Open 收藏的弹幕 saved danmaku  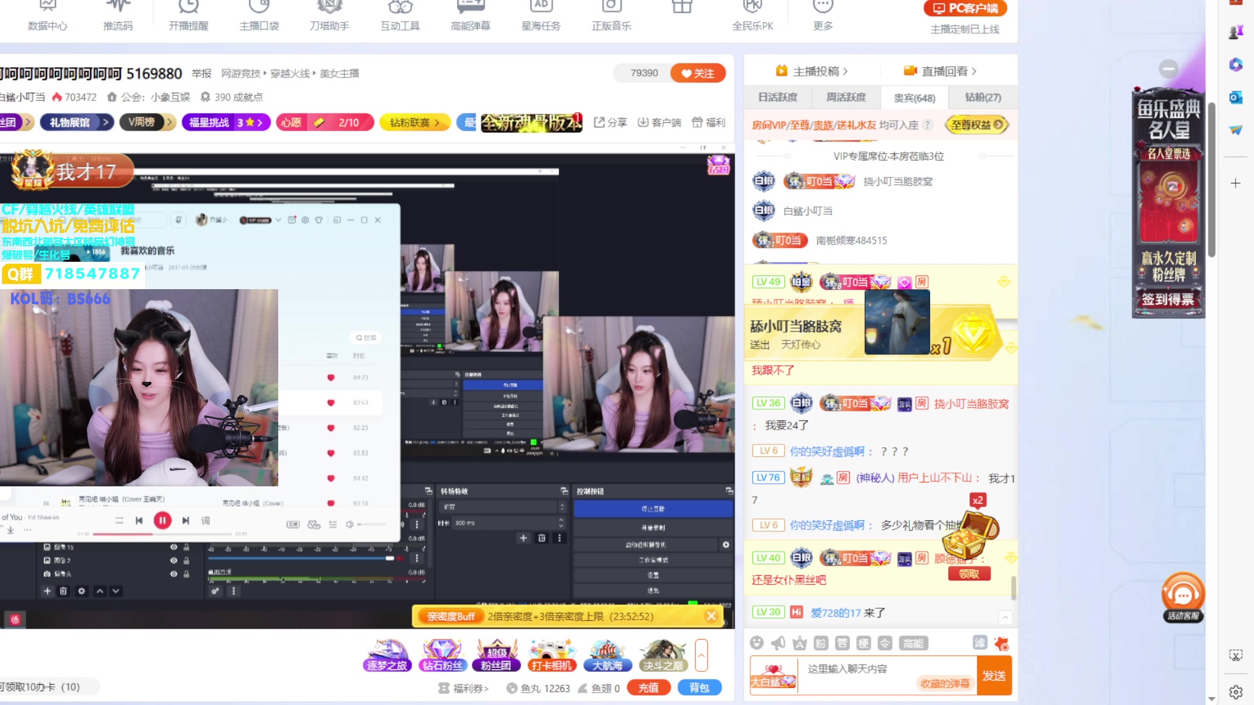coord(945,683)
